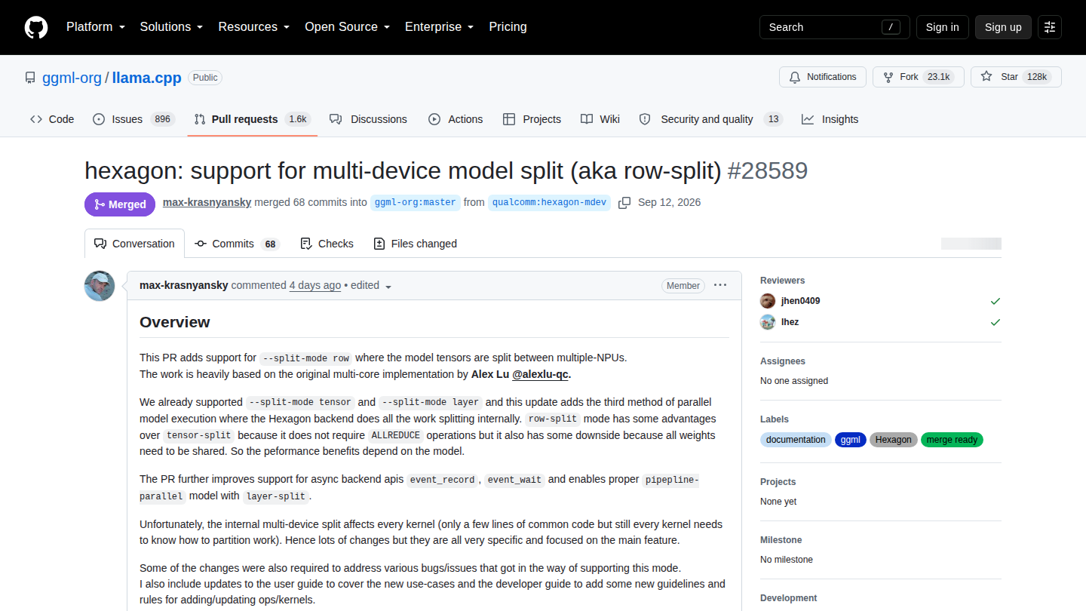The height and width of the screenshot is (611, 1086).
Task: Click the dark blue ggml label
Action: (851, 440)
